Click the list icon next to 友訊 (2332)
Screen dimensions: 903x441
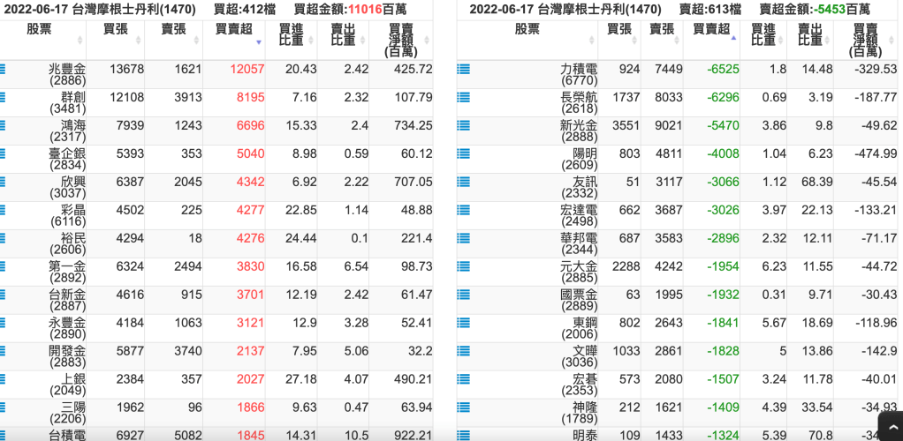pos(463,182)
